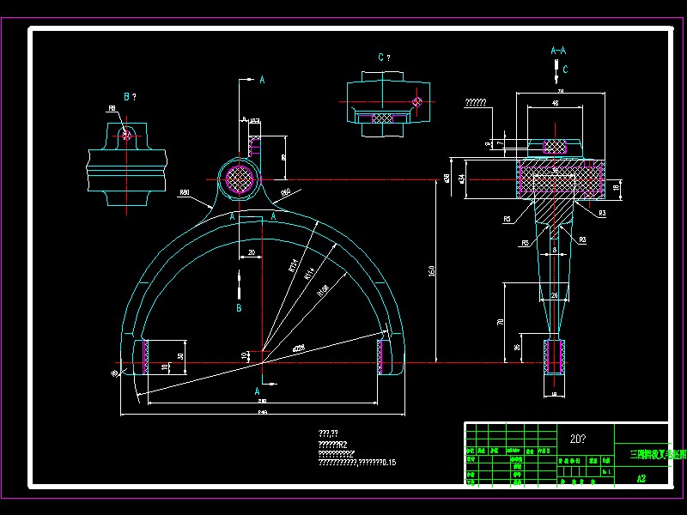This screenshot has height=515, width=687.
Task: Click the ø38 diameter dimension text
Action: [x=447, y=179]
